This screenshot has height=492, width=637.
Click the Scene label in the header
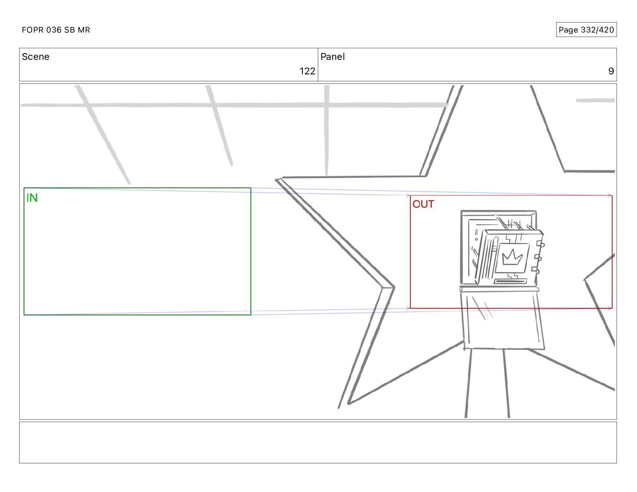point(35,57)
